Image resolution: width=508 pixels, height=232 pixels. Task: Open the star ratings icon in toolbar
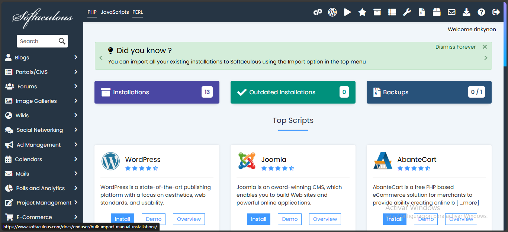(x=362, y=12)
